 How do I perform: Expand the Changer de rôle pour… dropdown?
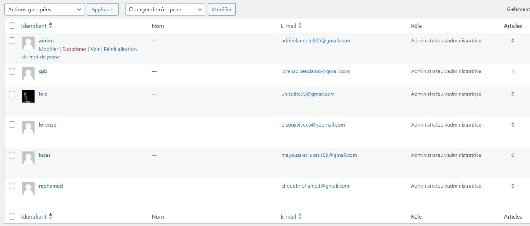click(165, 9)
